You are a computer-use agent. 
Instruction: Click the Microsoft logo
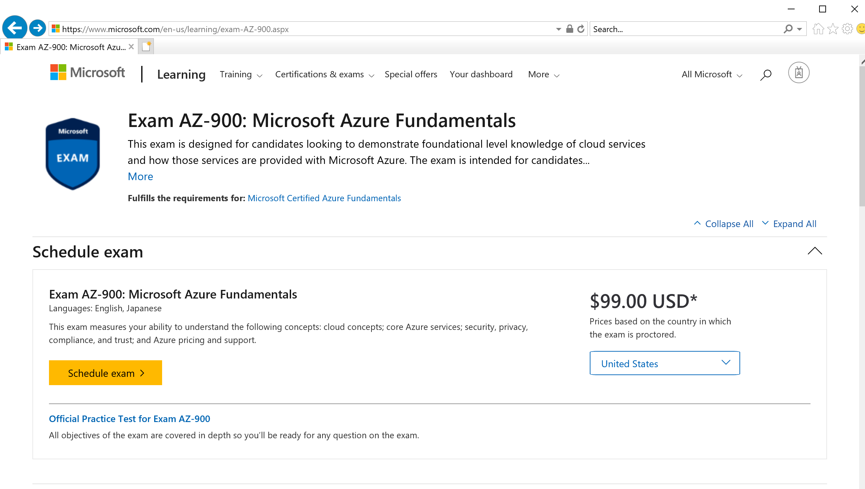[x=88, y=72]
